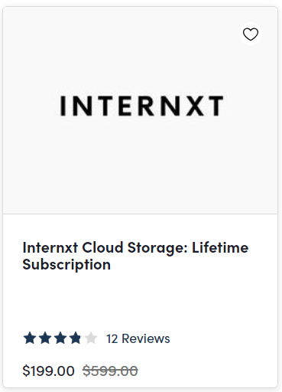Image resolution: width=282 pixels, height=392 pixels.
Task: Click the word Cloud in product title
Action: click(102, 247)
